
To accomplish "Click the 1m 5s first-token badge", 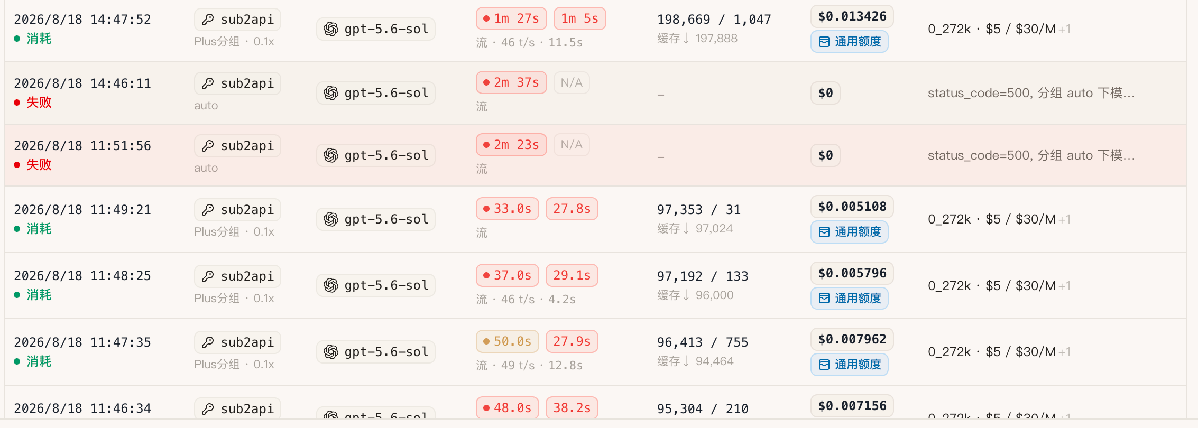I will [x=579, y=18].
